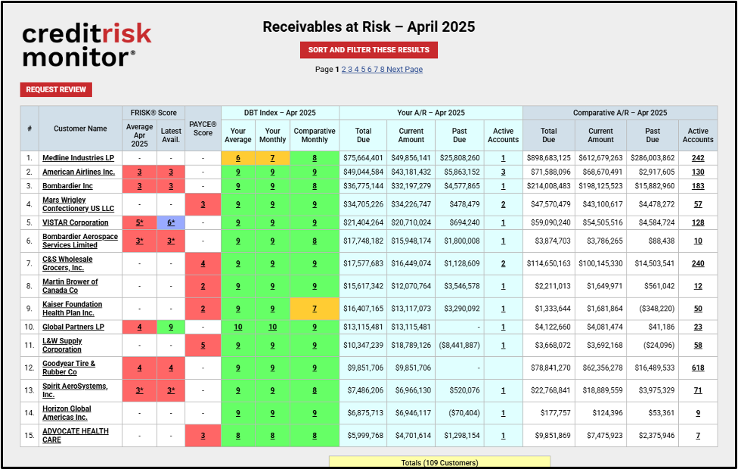This screenshot has height=469, width=738.
Task: Click Kaiser Foundation Comparative Monthly value 7
Action: (x=315, y=309)
